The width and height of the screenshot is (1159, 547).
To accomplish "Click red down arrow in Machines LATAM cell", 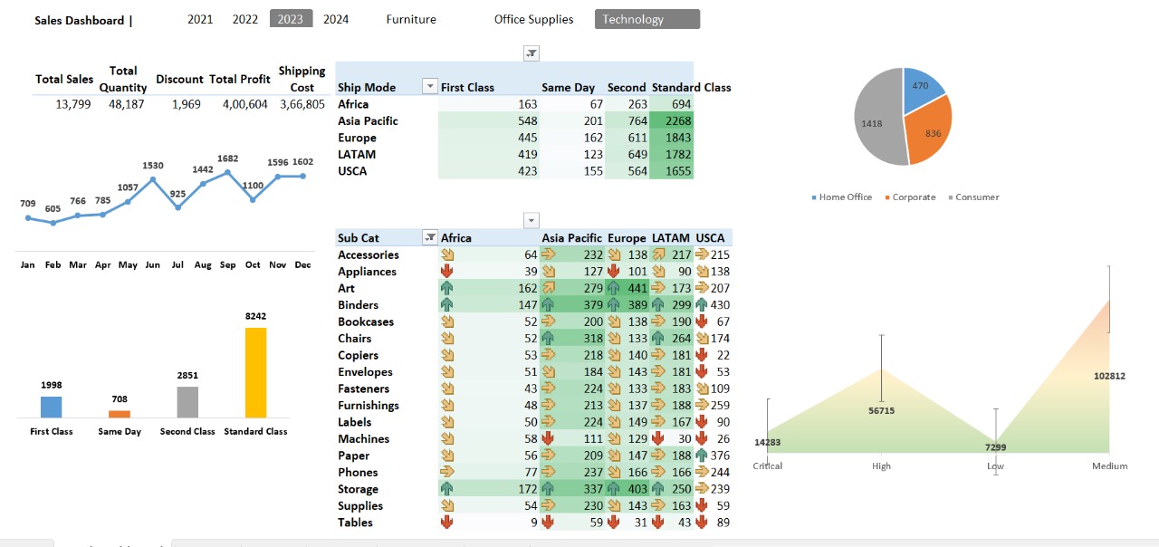I will pos(658,439).
